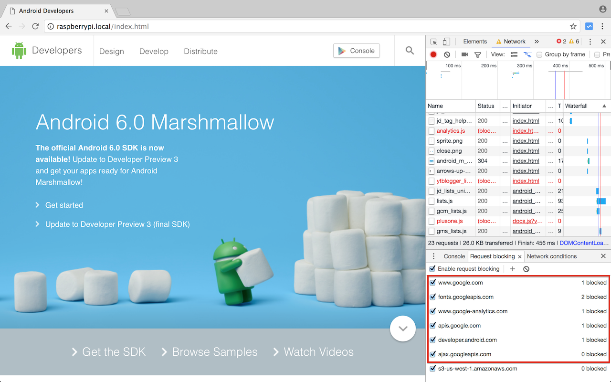The height and width of the screenshot is (382, 611).
Task: Click the yellow warning count indicator
Action: point(574,42)
